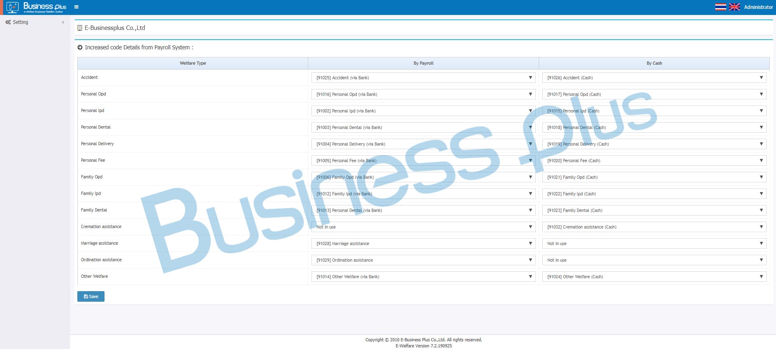776x349 pixels.
Task: Click the Copyright 2010 E-Business Plus footer text
Action: (x=424, y=340)
